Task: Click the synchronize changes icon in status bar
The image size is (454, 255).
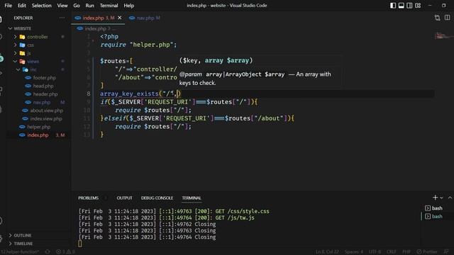Action: [48, 252]
